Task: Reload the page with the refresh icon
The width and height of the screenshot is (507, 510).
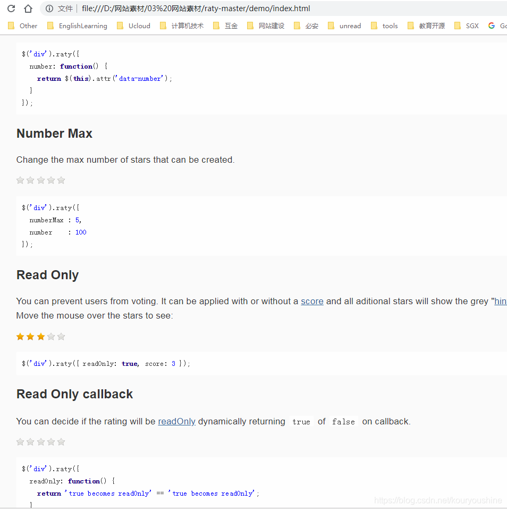Action: [x=11, y=9]
